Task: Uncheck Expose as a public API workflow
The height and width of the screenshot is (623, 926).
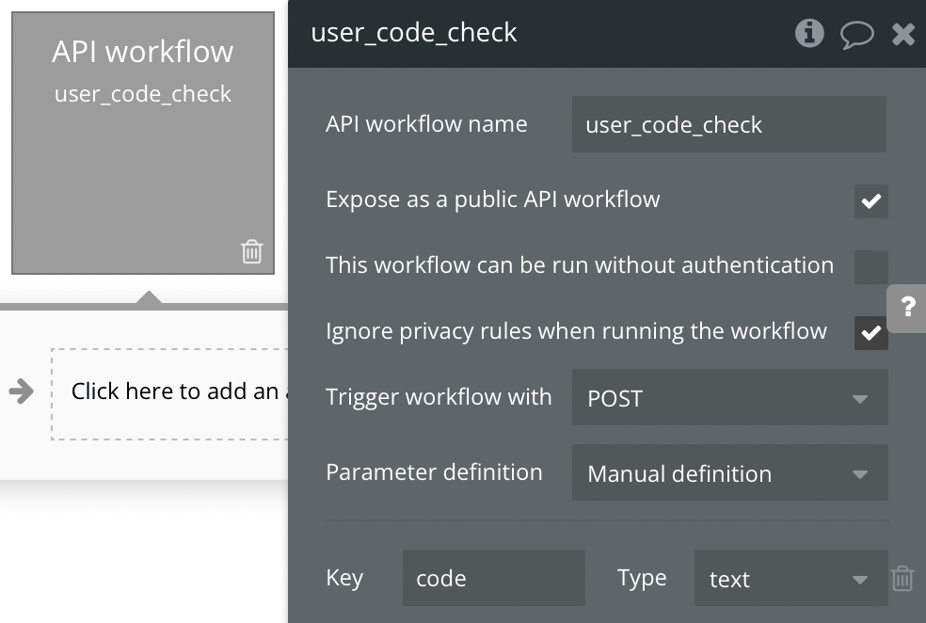Action: 870,200
